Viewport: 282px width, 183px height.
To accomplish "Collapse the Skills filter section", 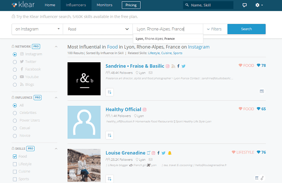I will [x=56, y=149].
